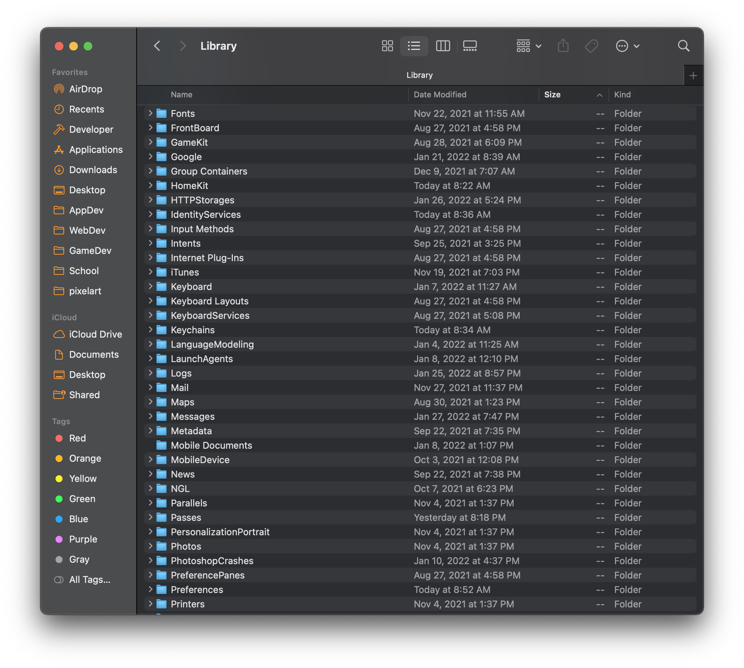This screenshot has width=744, height=668.
Task: Switch to icon view mode
Action: click(x=387, y=46)
